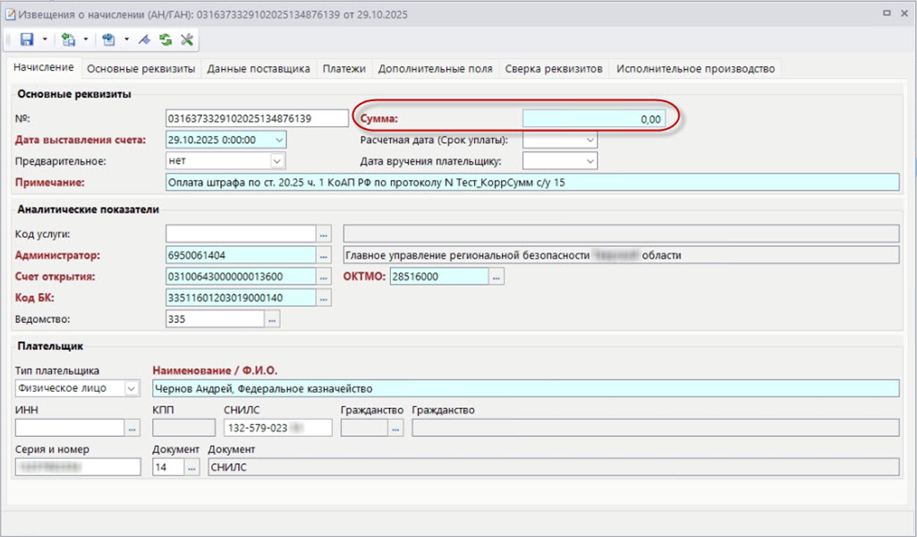The height and width of the screenshot is (537, 917).
Task: Switch to the Сверка реквизитов tab
Action: [555, 69]
